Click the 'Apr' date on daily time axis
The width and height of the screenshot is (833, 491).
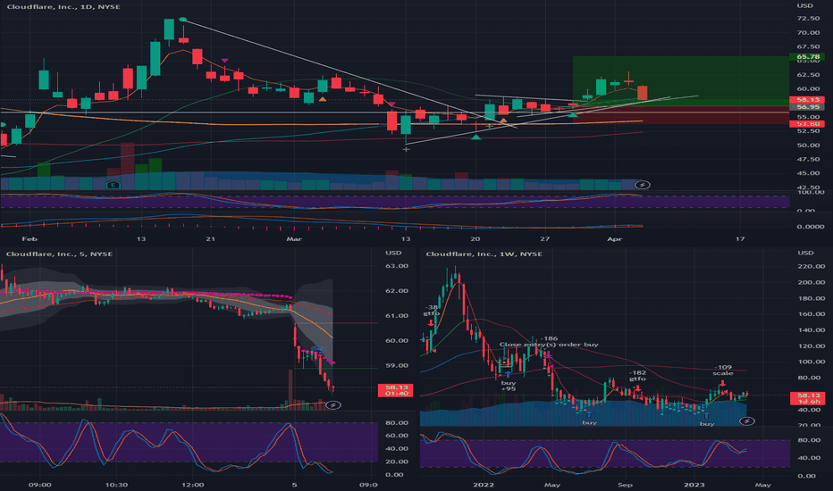pyautogui.click(x=614, y=239)
